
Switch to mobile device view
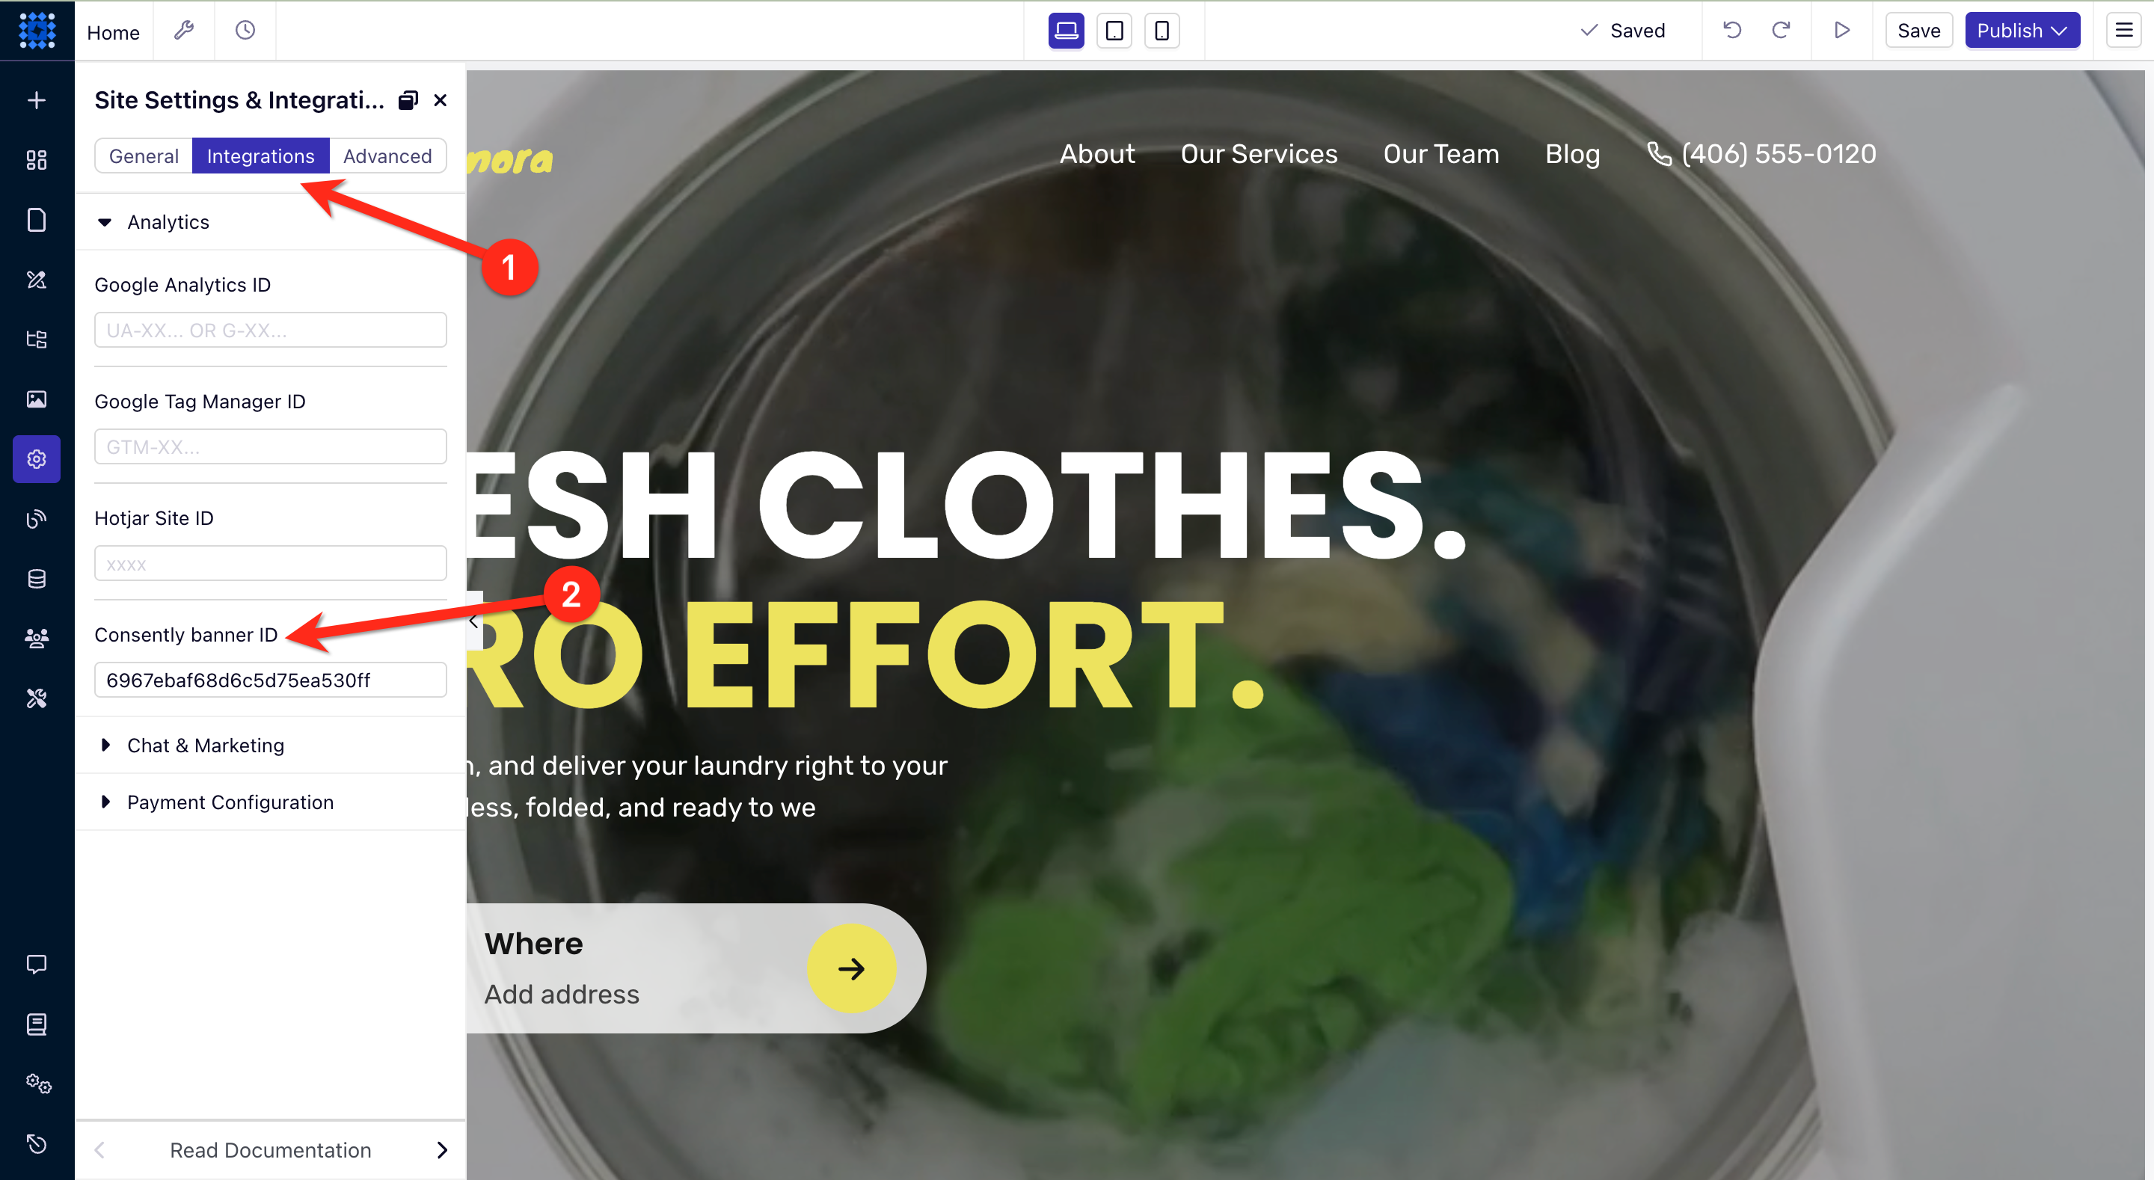[x=1162, y=31]
